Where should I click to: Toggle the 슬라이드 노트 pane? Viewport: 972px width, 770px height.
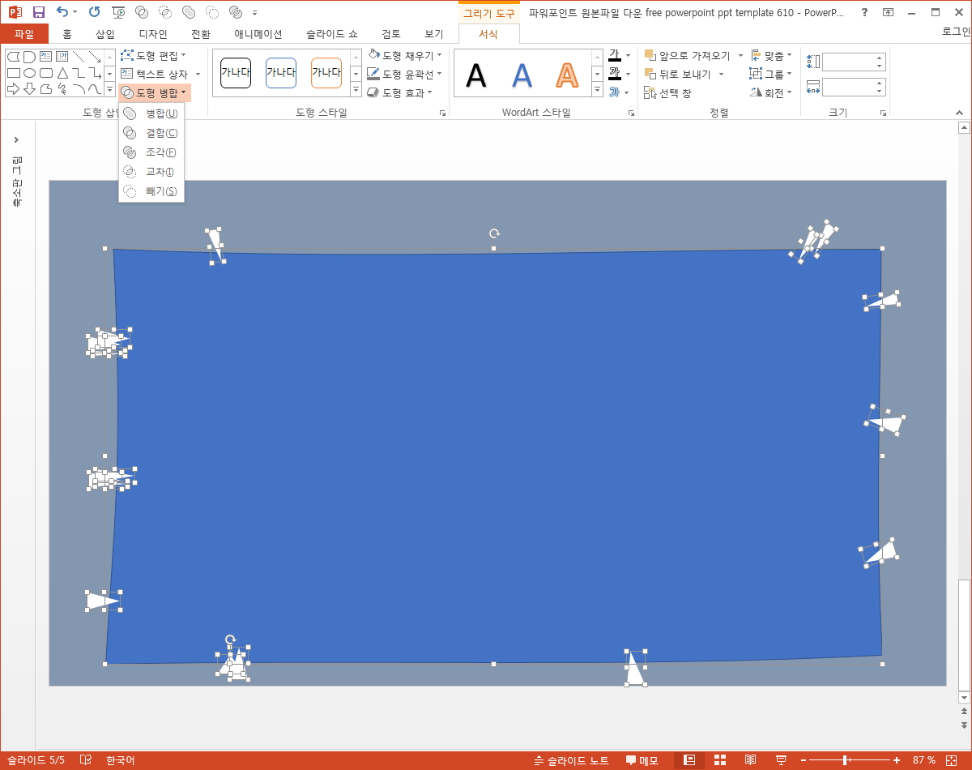point(572,760)
